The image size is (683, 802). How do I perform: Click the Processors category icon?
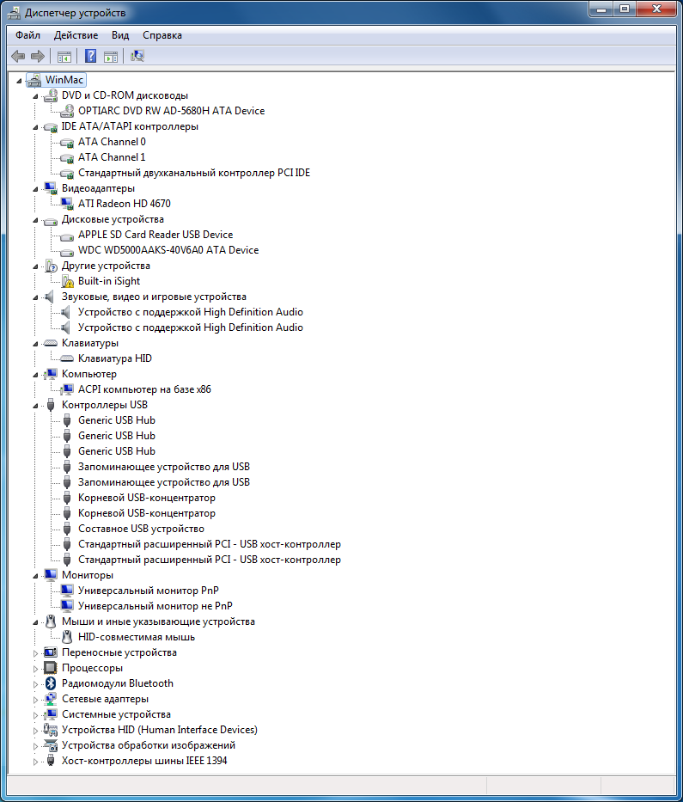tap(50, 668)
